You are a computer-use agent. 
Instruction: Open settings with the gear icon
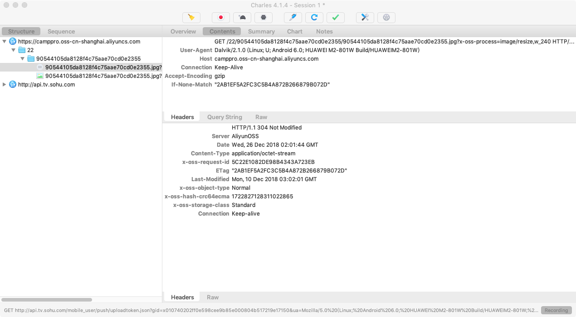(x=386, y=17)
